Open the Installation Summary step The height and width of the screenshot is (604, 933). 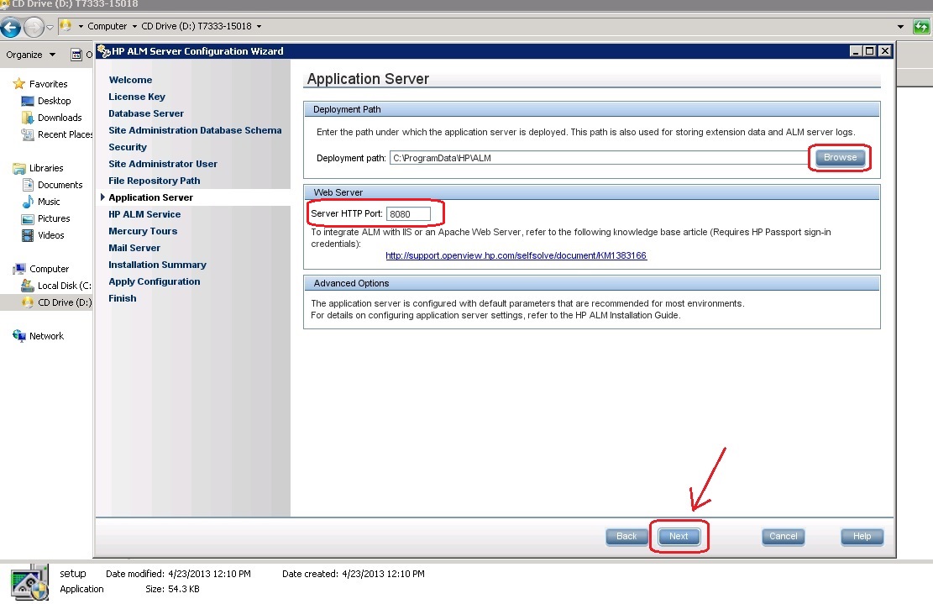coord(157,265)
